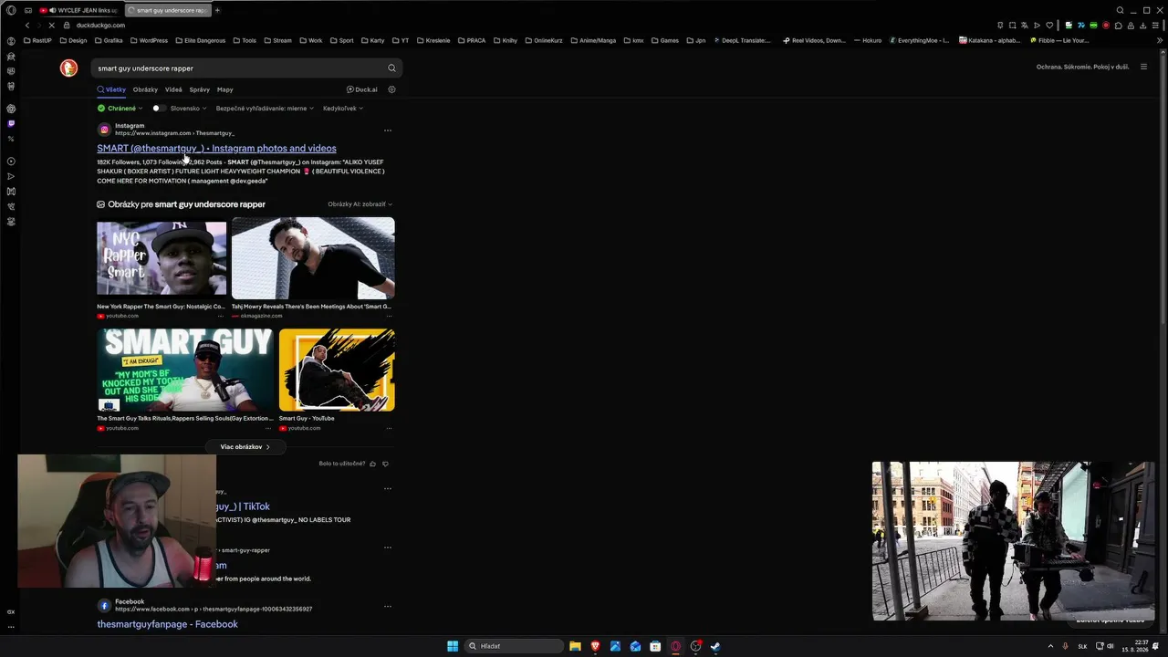Open the downloads icon in toolbar

coord(1143,26)
